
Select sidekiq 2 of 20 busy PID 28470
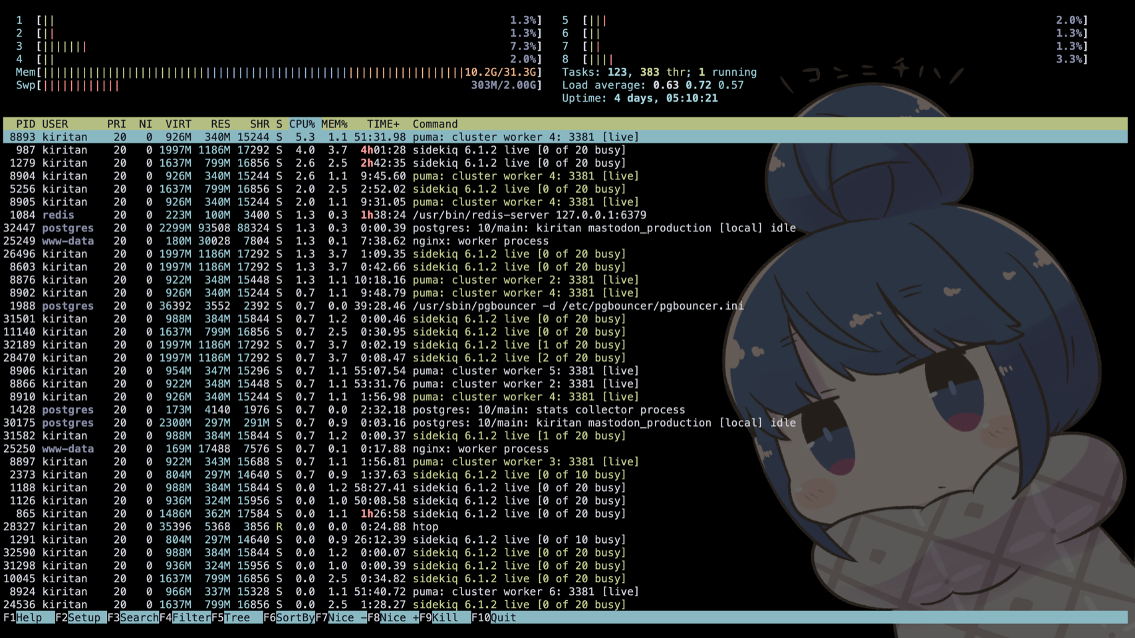565,358
